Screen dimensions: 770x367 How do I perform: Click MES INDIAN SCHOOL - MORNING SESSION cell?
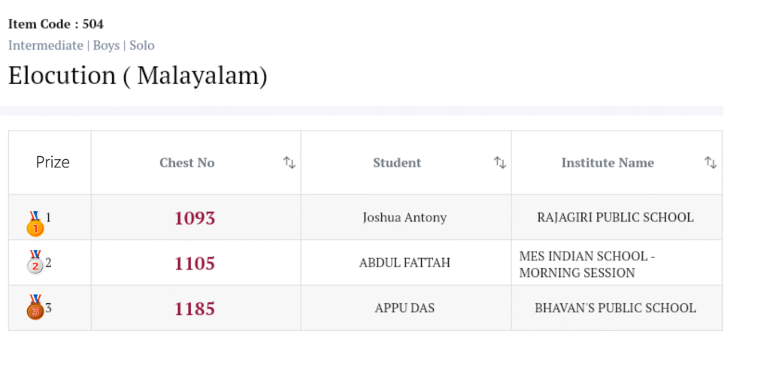587,264
